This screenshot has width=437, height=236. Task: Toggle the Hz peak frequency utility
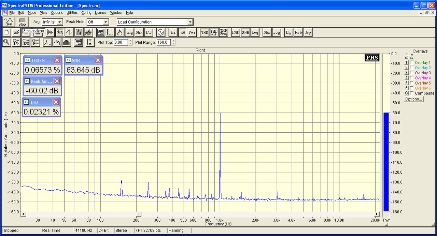(x=173, y=32)
